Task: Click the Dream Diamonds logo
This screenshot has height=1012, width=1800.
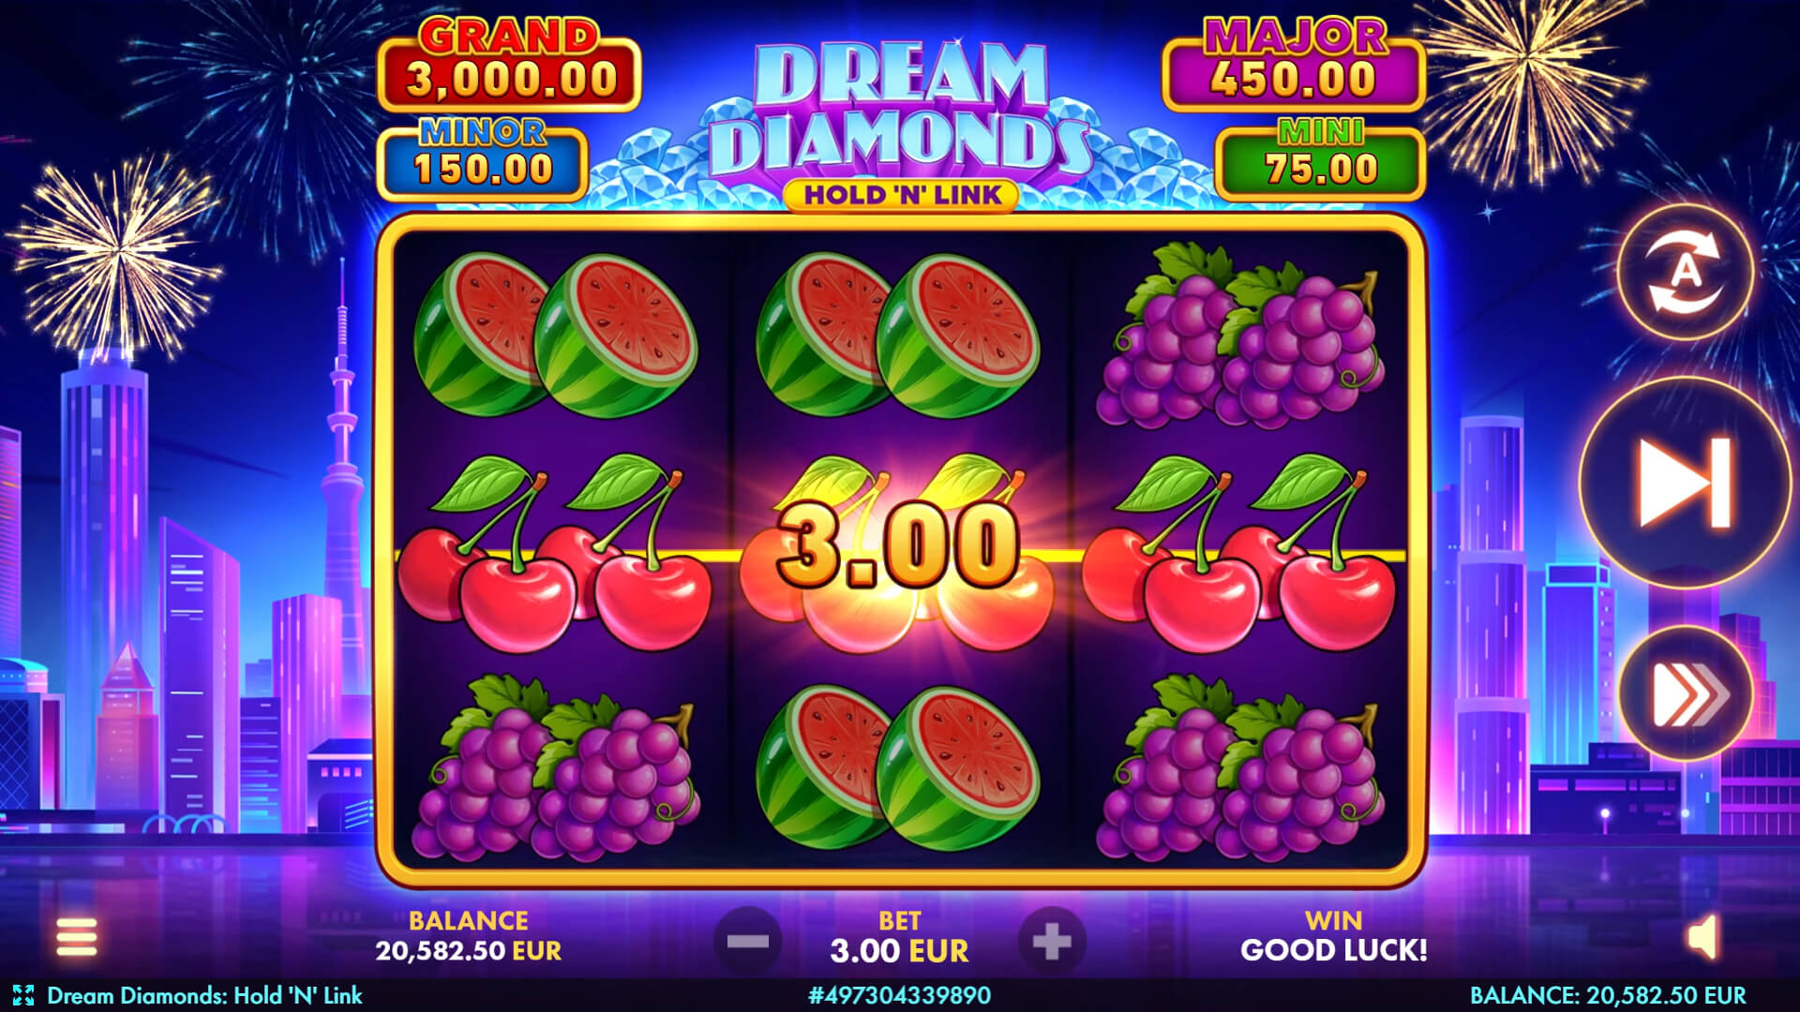Action: coord(901,109)
